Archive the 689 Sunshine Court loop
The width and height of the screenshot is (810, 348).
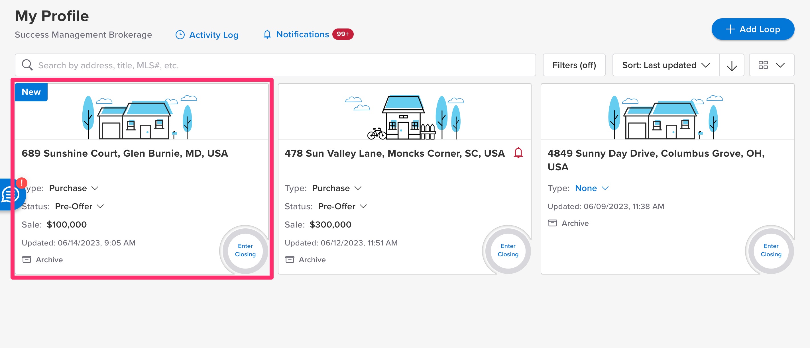tap(42, 259)
